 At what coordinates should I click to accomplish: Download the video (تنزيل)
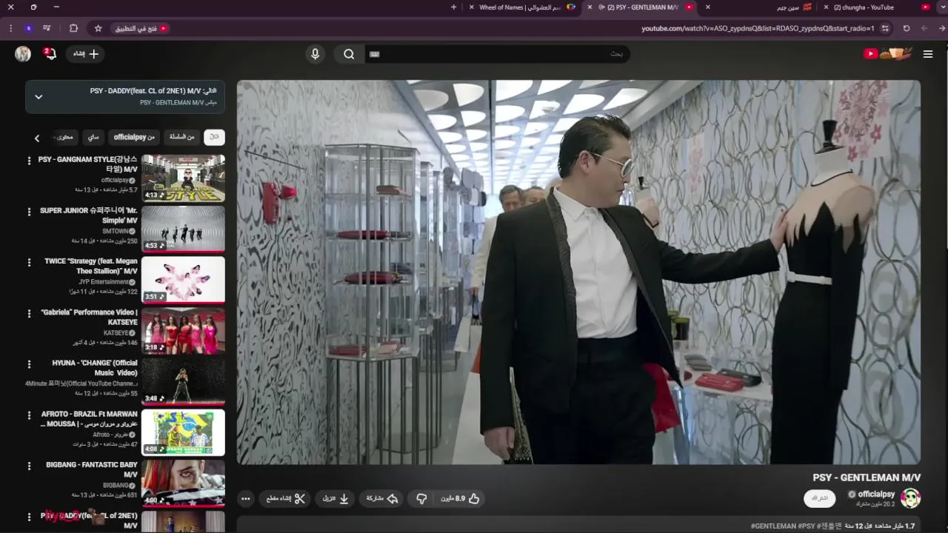coord(336,499)
